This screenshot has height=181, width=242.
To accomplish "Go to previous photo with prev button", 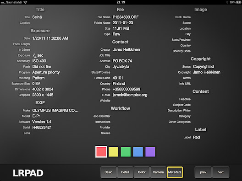I will [203, 172].
